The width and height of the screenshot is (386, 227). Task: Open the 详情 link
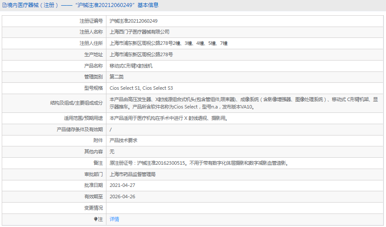114,219
